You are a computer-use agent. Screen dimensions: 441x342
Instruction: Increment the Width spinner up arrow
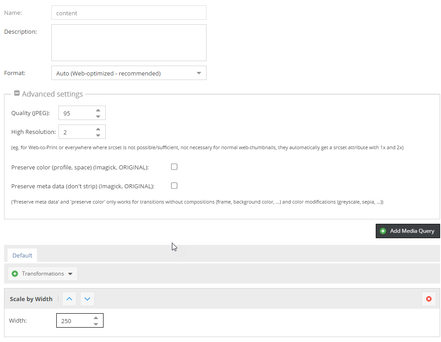tap(96, 318)
